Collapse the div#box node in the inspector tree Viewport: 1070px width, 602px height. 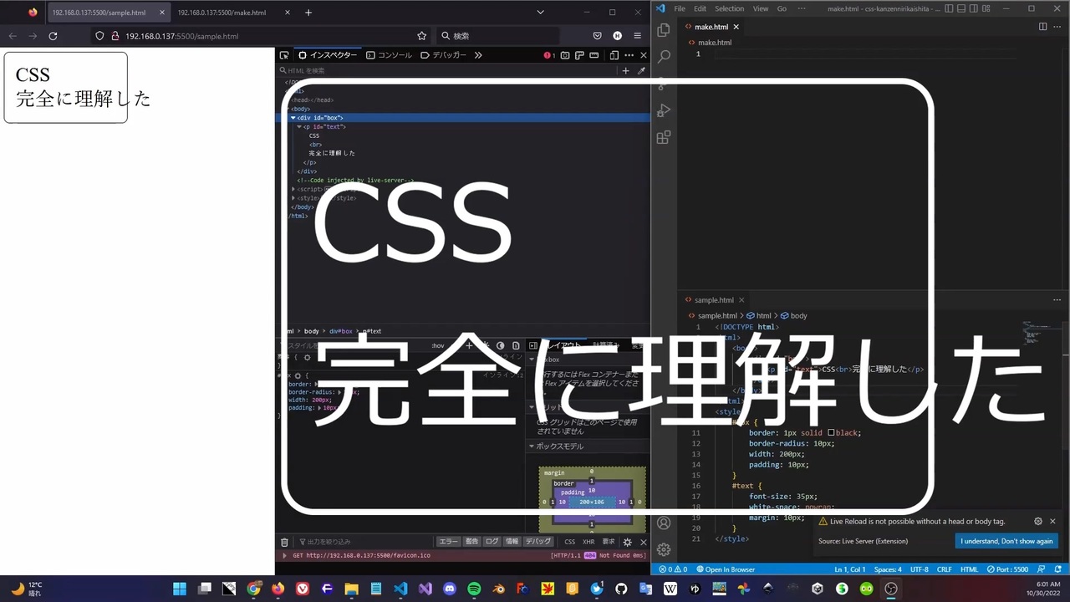pos(293,117)
